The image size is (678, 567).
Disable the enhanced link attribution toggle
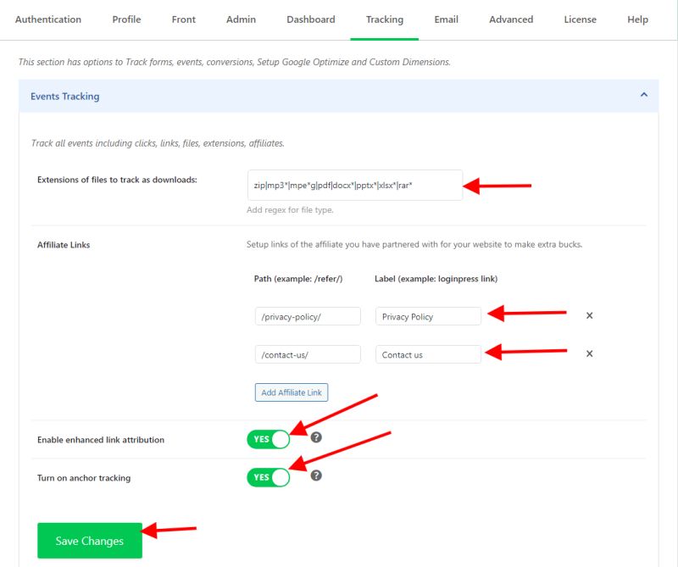[x=269, y=439]
